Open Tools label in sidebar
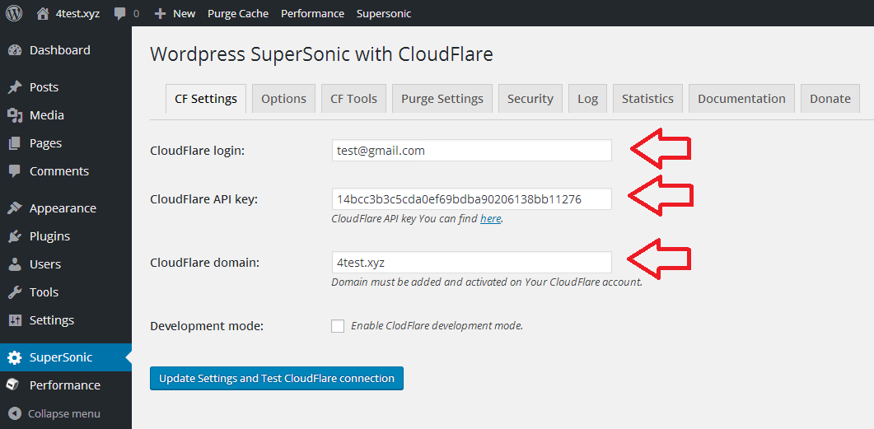The height and width of the screenshot is (429, 874). [44, 292]
